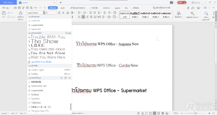The height and width of the screenshot is (115, 217).
Task: Click the command search box
Action: [161, 8]
